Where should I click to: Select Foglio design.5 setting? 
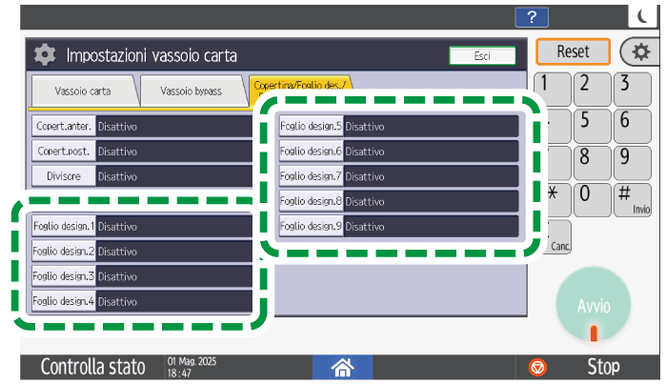tap(311, 126)
